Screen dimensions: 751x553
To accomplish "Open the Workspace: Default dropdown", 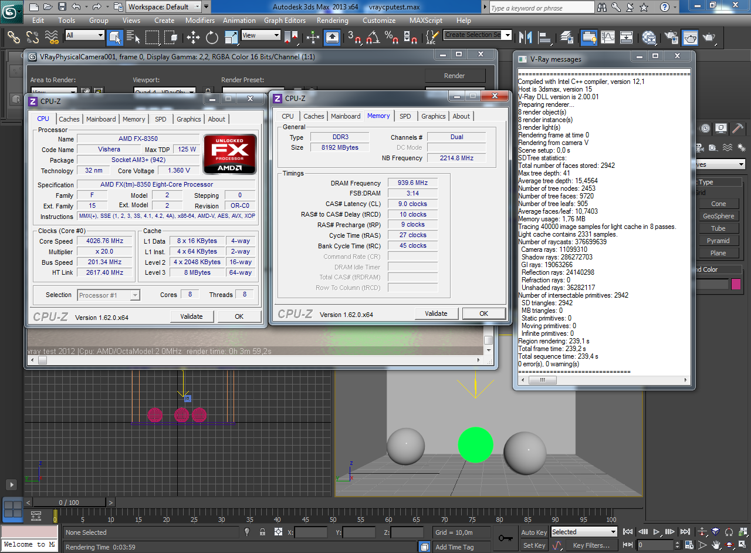I will [x=164, y=7].
